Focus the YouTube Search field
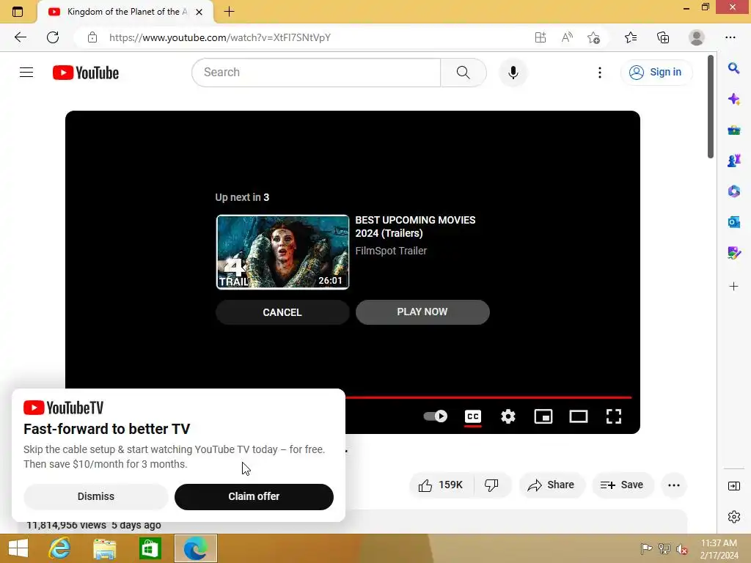 [x=316, y=73]
